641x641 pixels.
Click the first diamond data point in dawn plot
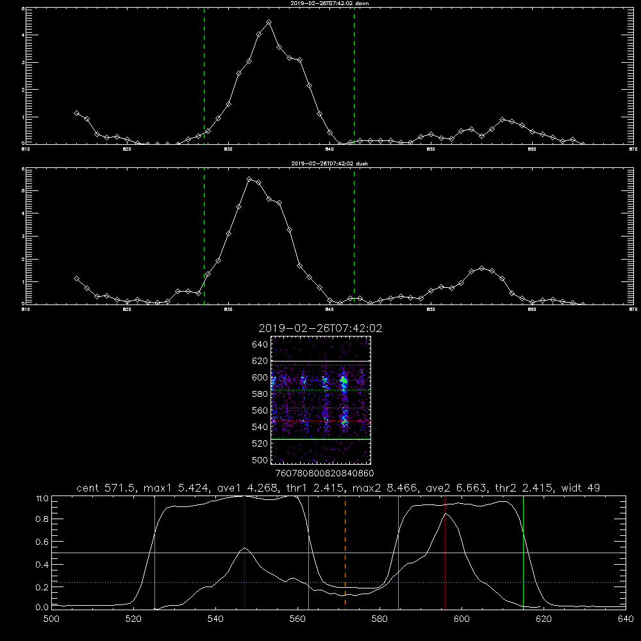point(76,113)
